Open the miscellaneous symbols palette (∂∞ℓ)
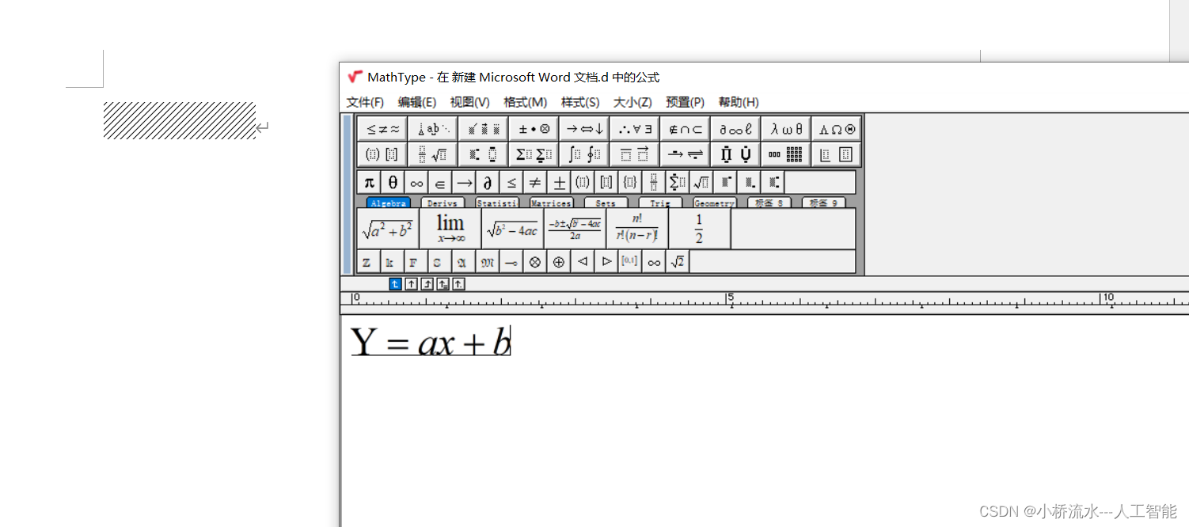The width and height of the screenshot is (1189, 527). click(x=736, y=129)
